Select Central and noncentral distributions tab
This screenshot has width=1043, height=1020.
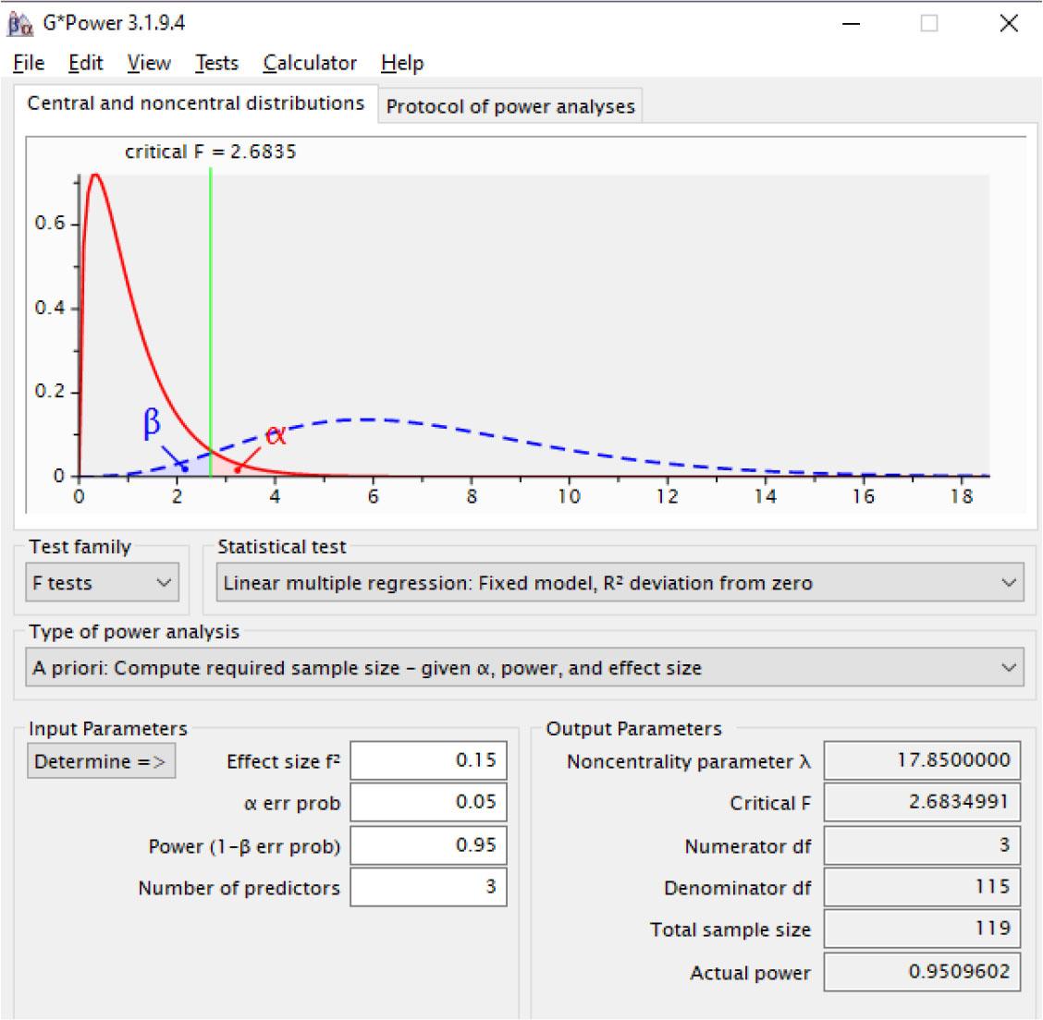pyautogui.click(x=195, y=103)
